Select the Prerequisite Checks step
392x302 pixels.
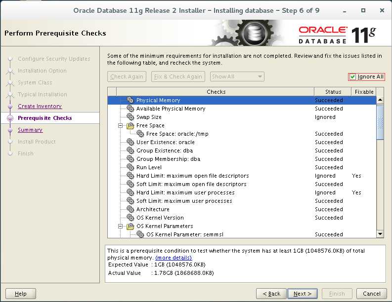(x=45, y=118)
